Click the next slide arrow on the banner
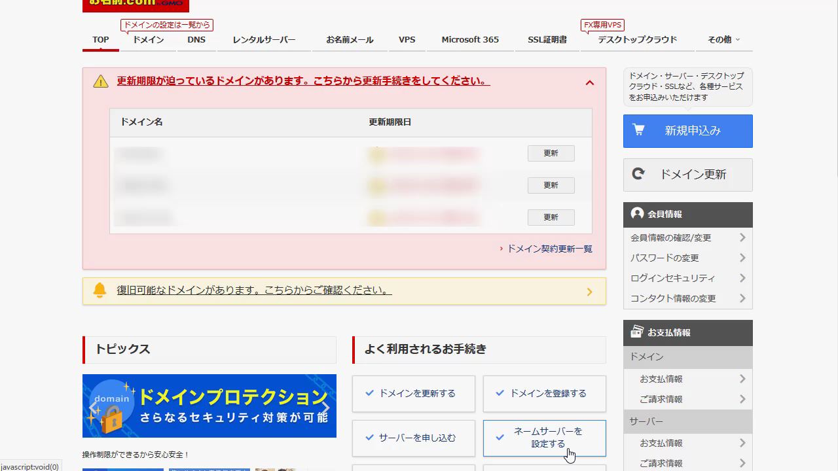This screenshot has width=838, height=471. coord(325,408)
